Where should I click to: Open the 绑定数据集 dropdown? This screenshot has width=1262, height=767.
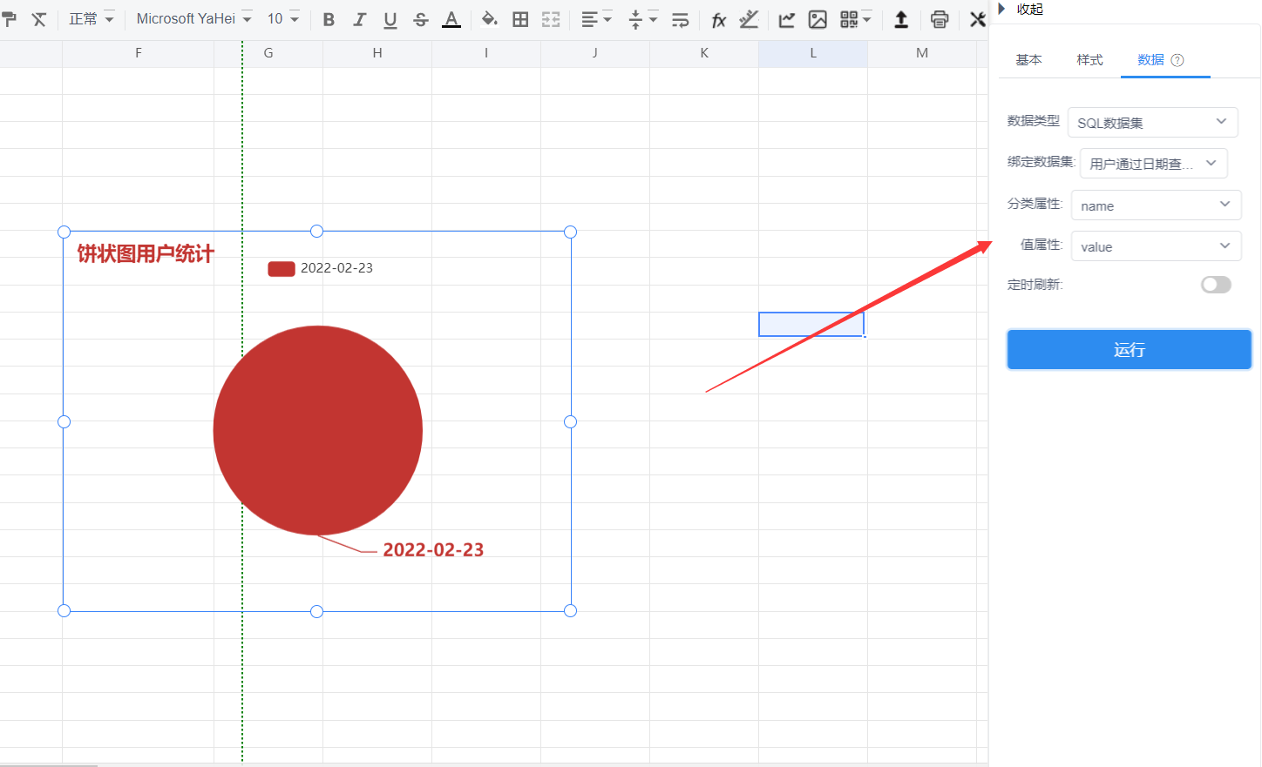(x=1153, y=164)
